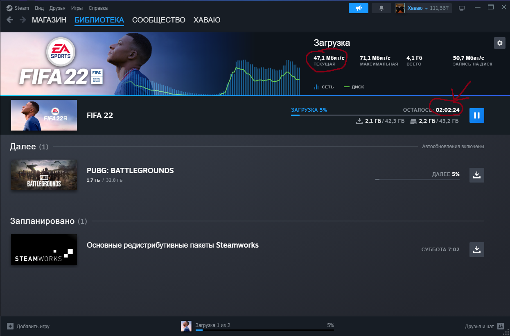Click the user avatar picture
Viewport: 510px width, 336px height.
coord(400,8)
